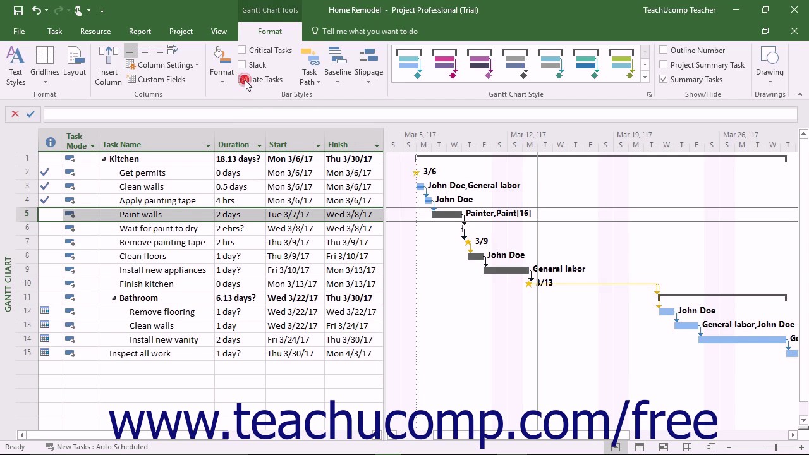Viewport: 809px width, 455px height.
Task: Click the Save icon in the quick access toolbar
Action: point(18,10)
